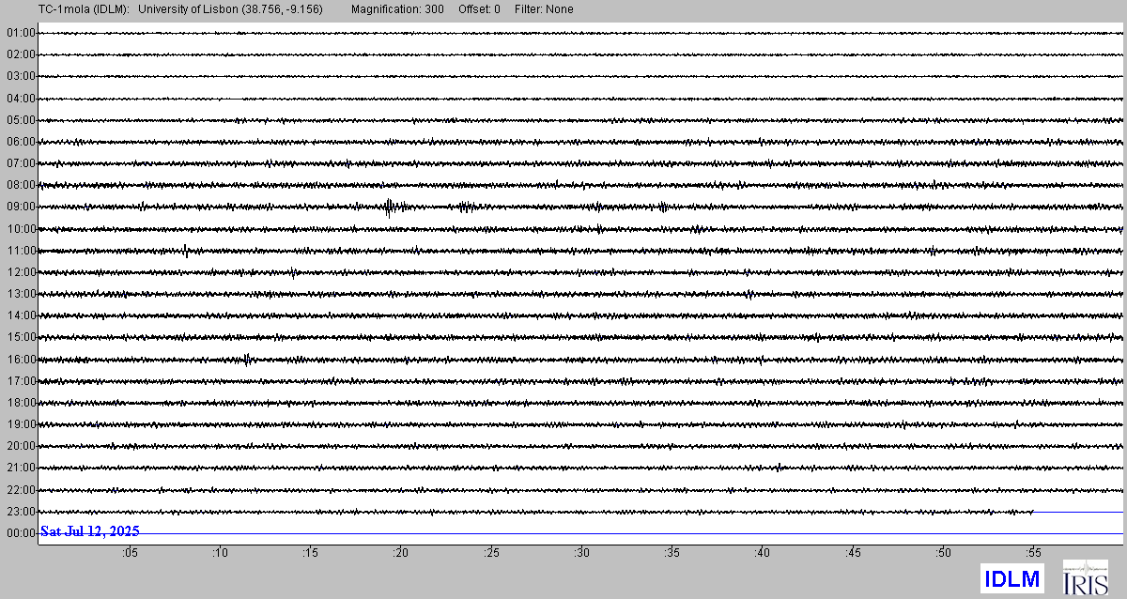Click the :30 minute axis label

[580, 553]
